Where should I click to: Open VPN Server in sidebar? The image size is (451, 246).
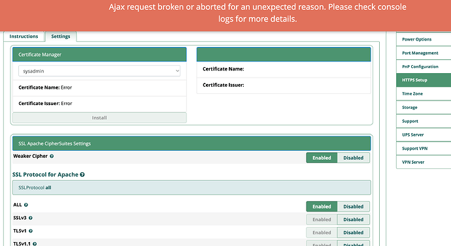coord(424,162)
